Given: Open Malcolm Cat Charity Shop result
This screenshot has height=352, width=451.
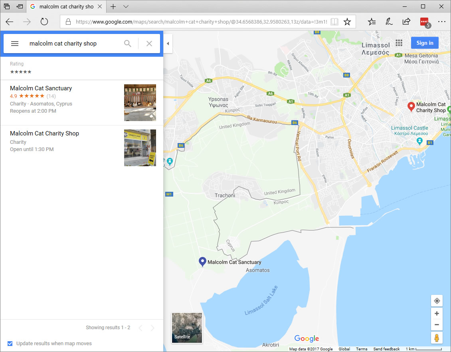Looking at the screenshot, I should (x=44, y=133).
